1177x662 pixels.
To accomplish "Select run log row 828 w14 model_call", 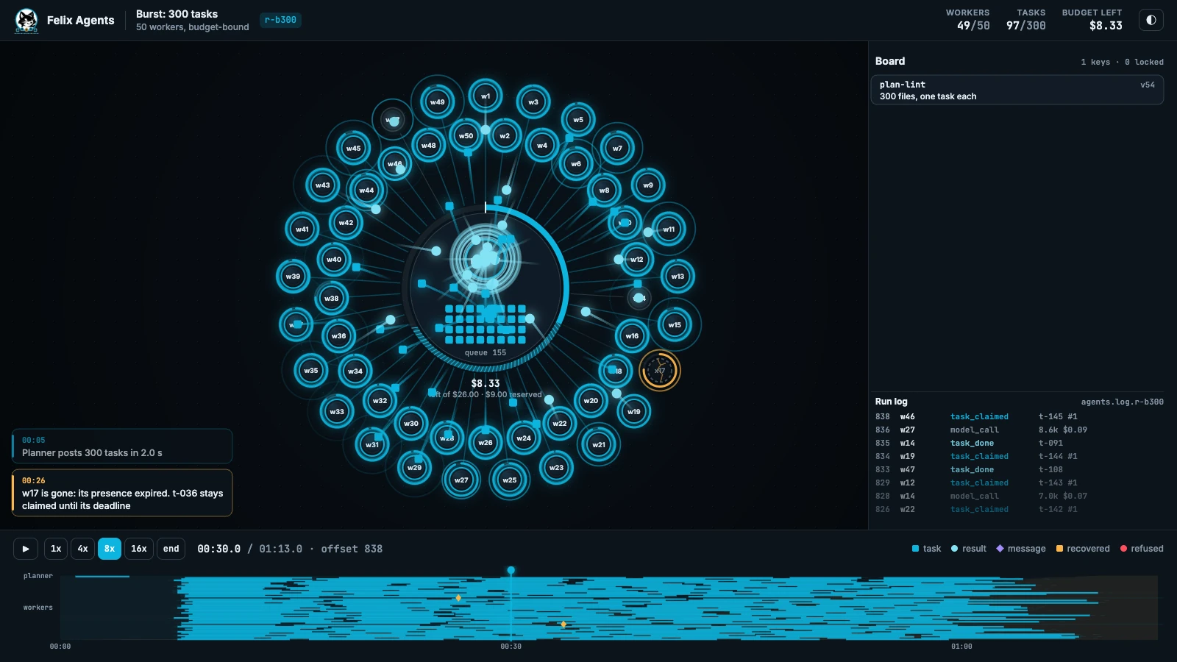I will 1020,496.
